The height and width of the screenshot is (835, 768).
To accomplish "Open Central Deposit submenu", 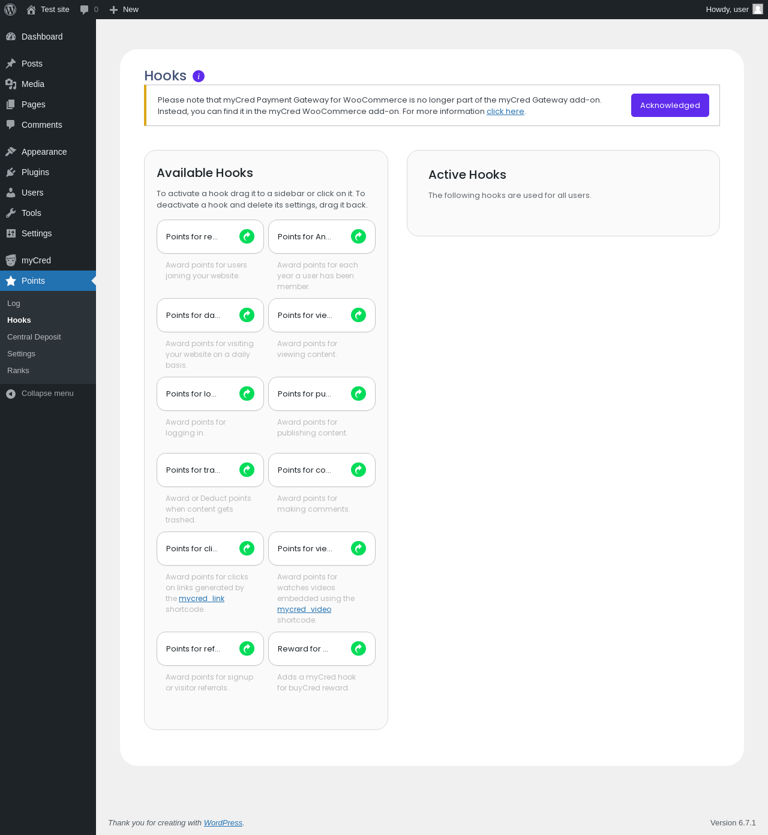I will point(48,337).
